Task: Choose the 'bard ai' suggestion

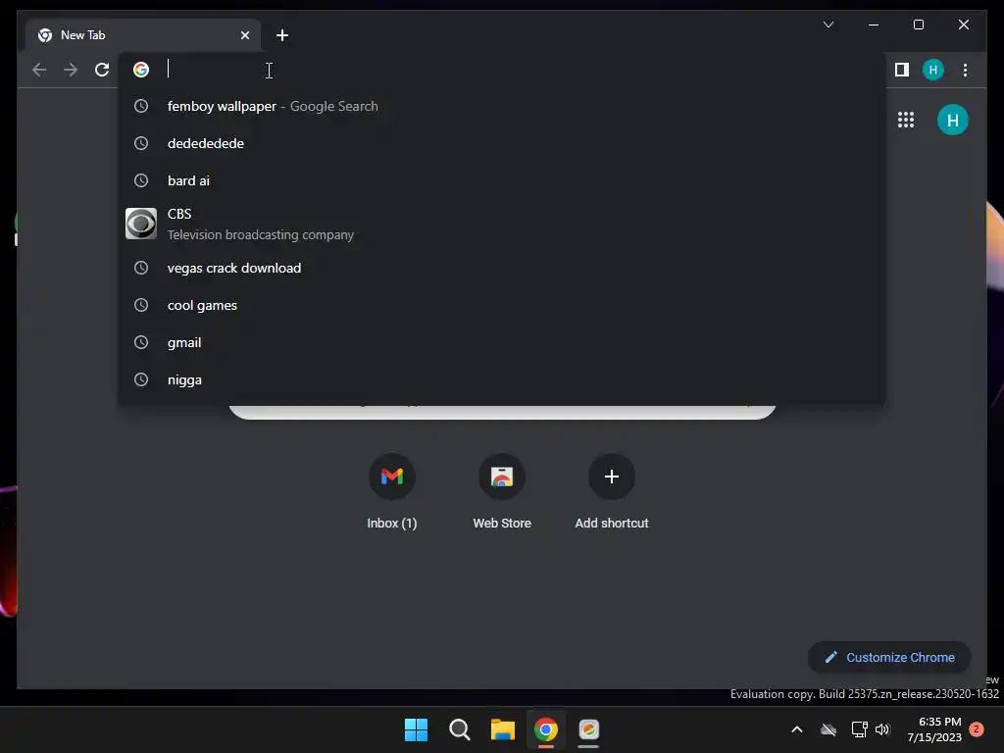Action: (502, 180)
